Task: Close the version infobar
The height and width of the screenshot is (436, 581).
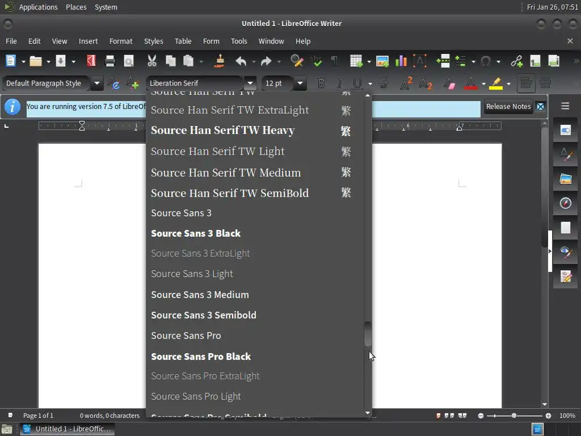Action: pos(541,106)
